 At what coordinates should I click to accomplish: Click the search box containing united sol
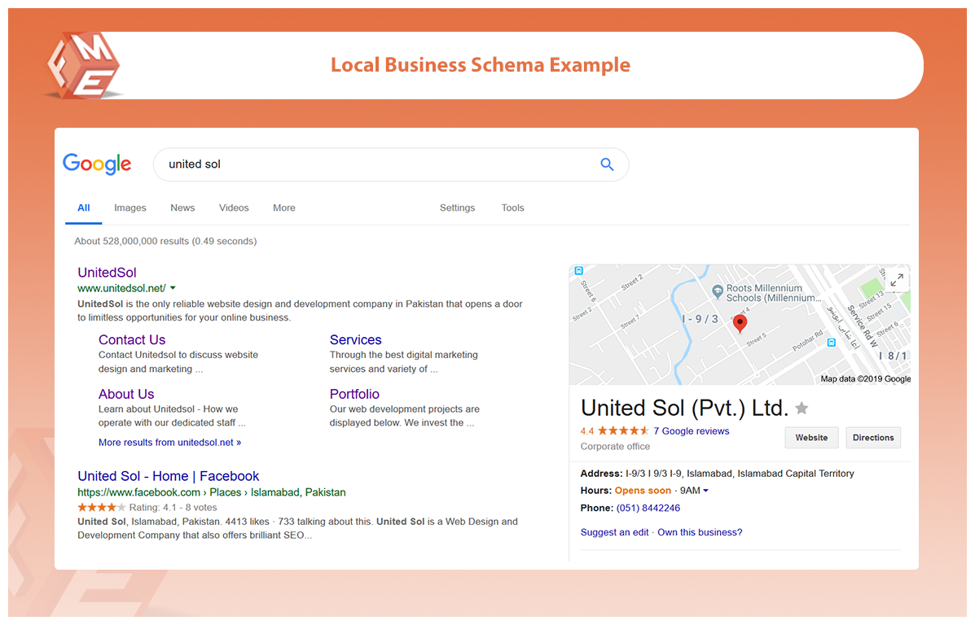(x=375, y=164)
